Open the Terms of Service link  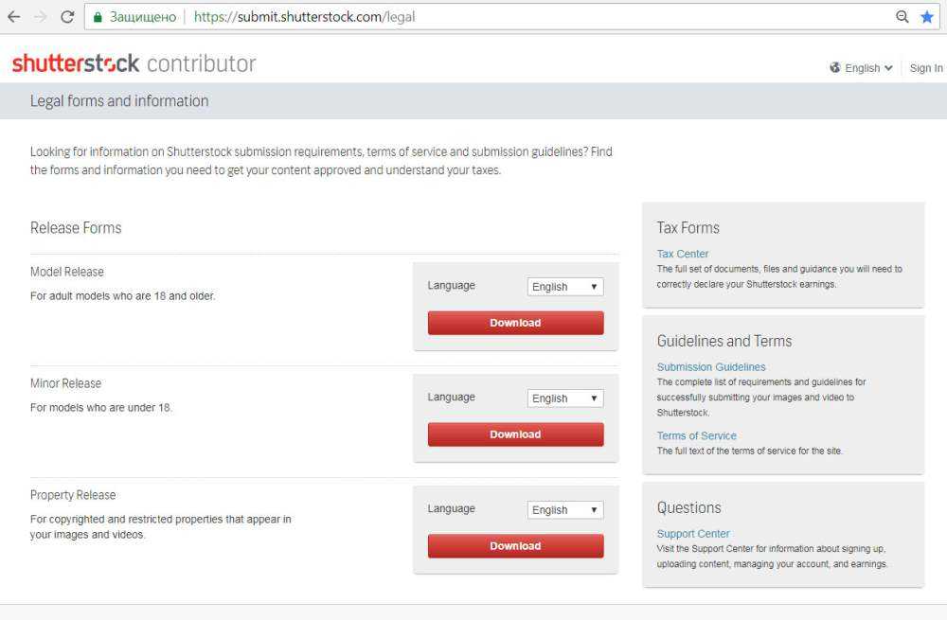[x=696, y=436]
